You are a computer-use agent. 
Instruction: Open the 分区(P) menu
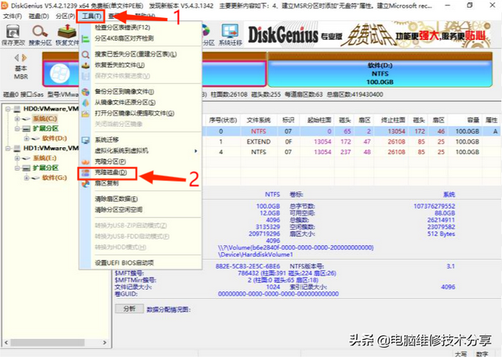(65, 16)
